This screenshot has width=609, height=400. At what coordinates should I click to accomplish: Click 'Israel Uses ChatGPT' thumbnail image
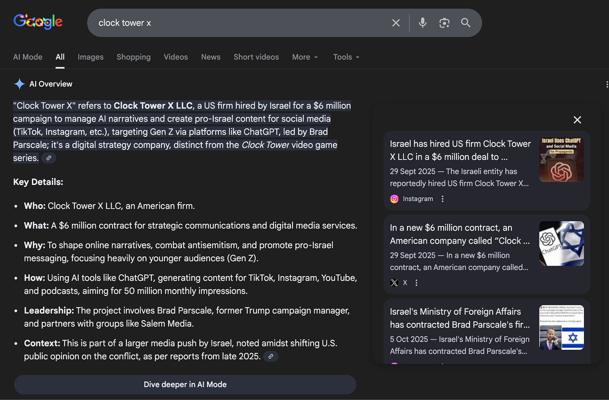click(561, 159)
